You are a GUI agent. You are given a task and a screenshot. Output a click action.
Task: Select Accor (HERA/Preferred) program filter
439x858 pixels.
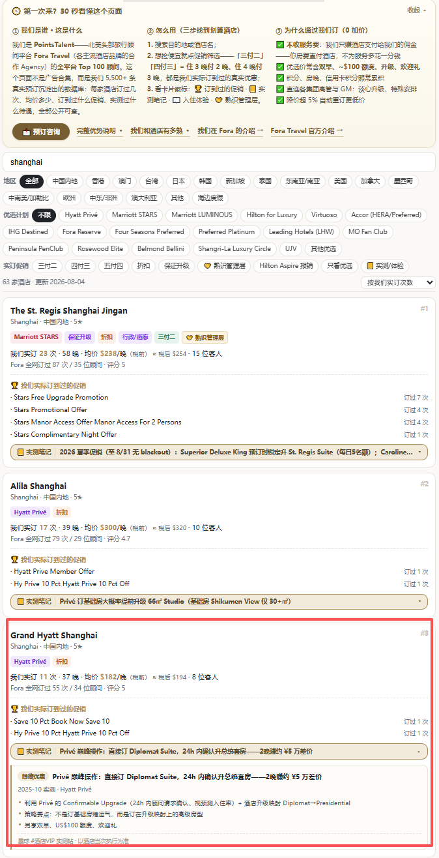[386, 214]
